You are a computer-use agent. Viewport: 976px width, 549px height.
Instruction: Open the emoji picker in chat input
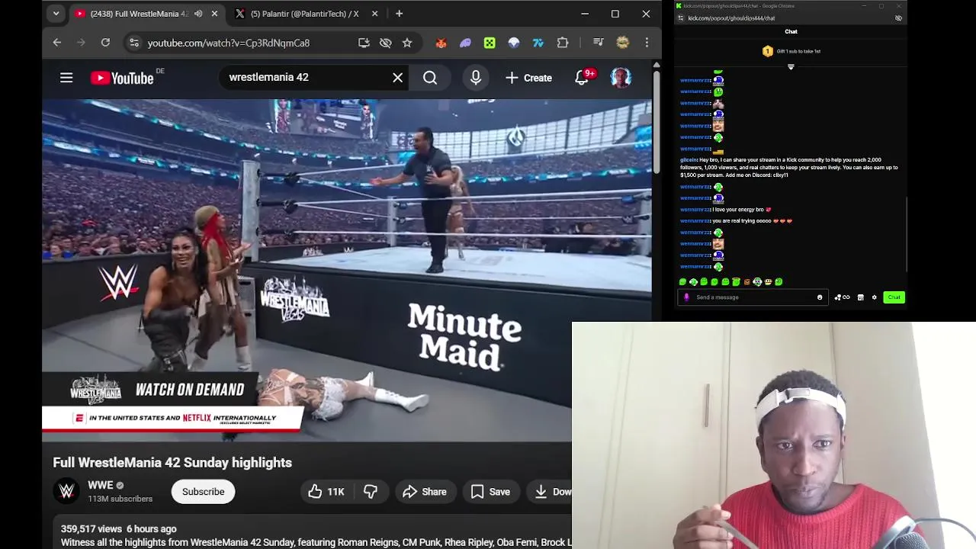[x=820, y=297]
